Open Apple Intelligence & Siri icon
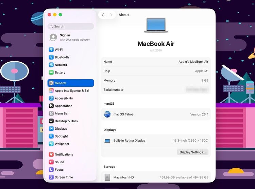This screenshot has height=189, width=255. [51, 91]
